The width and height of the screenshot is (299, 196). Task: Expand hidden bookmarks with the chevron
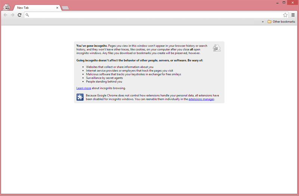point(263,22)
